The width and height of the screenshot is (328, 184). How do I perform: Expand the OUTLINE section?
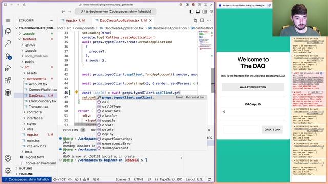[x=26, y=168]
